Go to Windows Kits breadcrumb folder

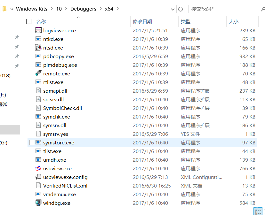pos(32,9)
